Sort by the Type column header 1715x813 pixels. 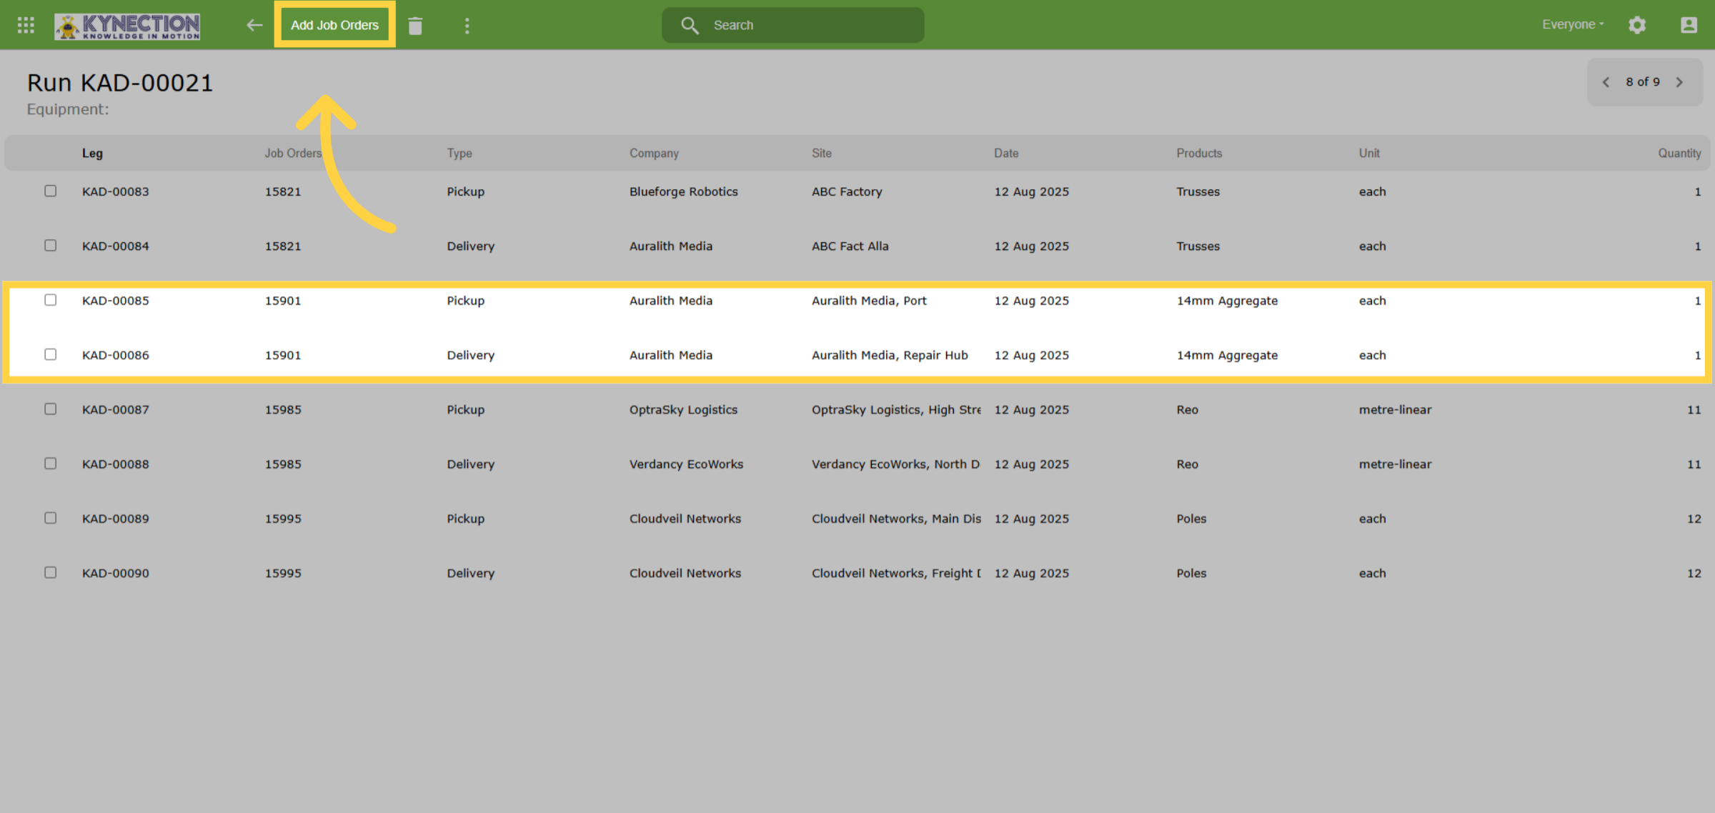pyautogui.click(x=459, y=153)
